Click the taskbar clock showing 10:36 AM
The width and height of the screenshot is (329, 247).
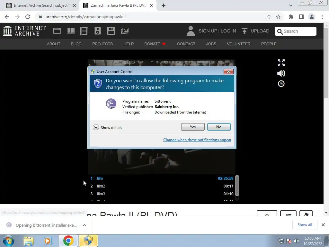tap(313, 241)
